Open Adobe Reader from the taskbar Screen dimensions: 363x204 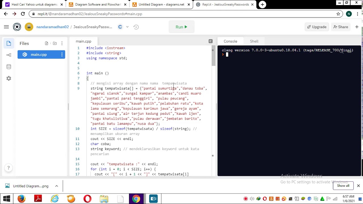coord(38,199)
